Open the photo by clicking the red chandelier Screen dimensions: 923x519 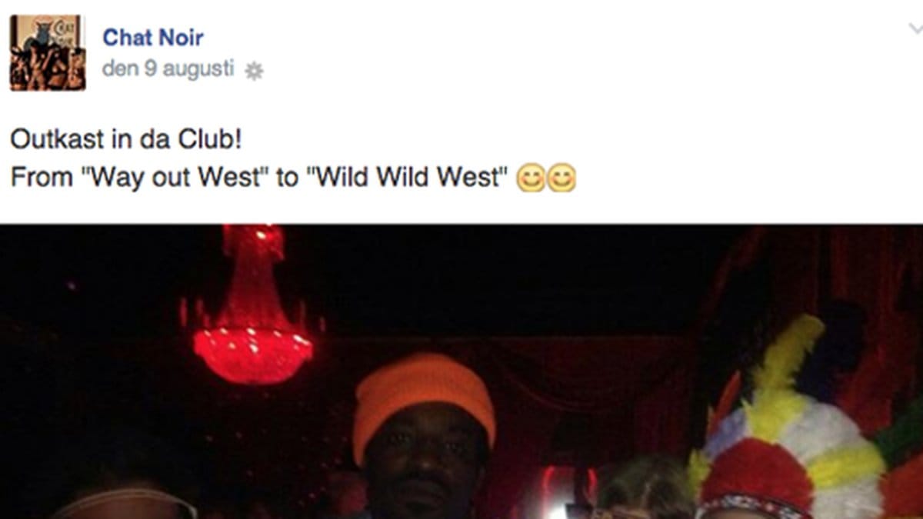[252, 308]
